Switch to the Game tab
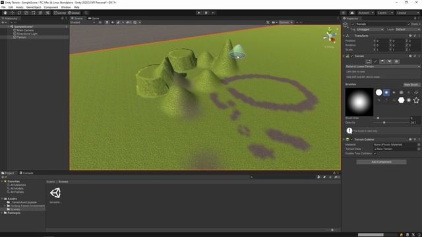 click(94, 18)
